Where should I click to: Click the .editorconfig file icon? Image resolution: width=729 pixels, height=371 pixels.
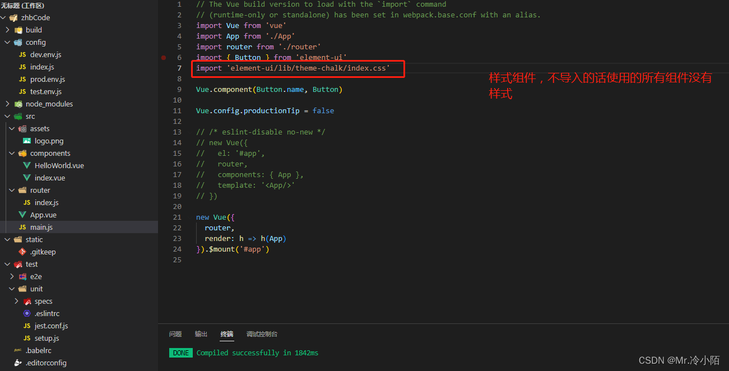[18, 363]
